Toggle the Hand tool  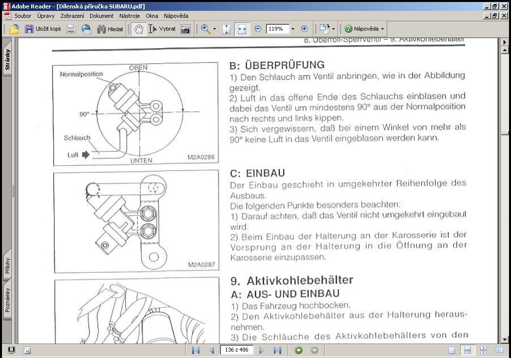(x=139, y=29)
